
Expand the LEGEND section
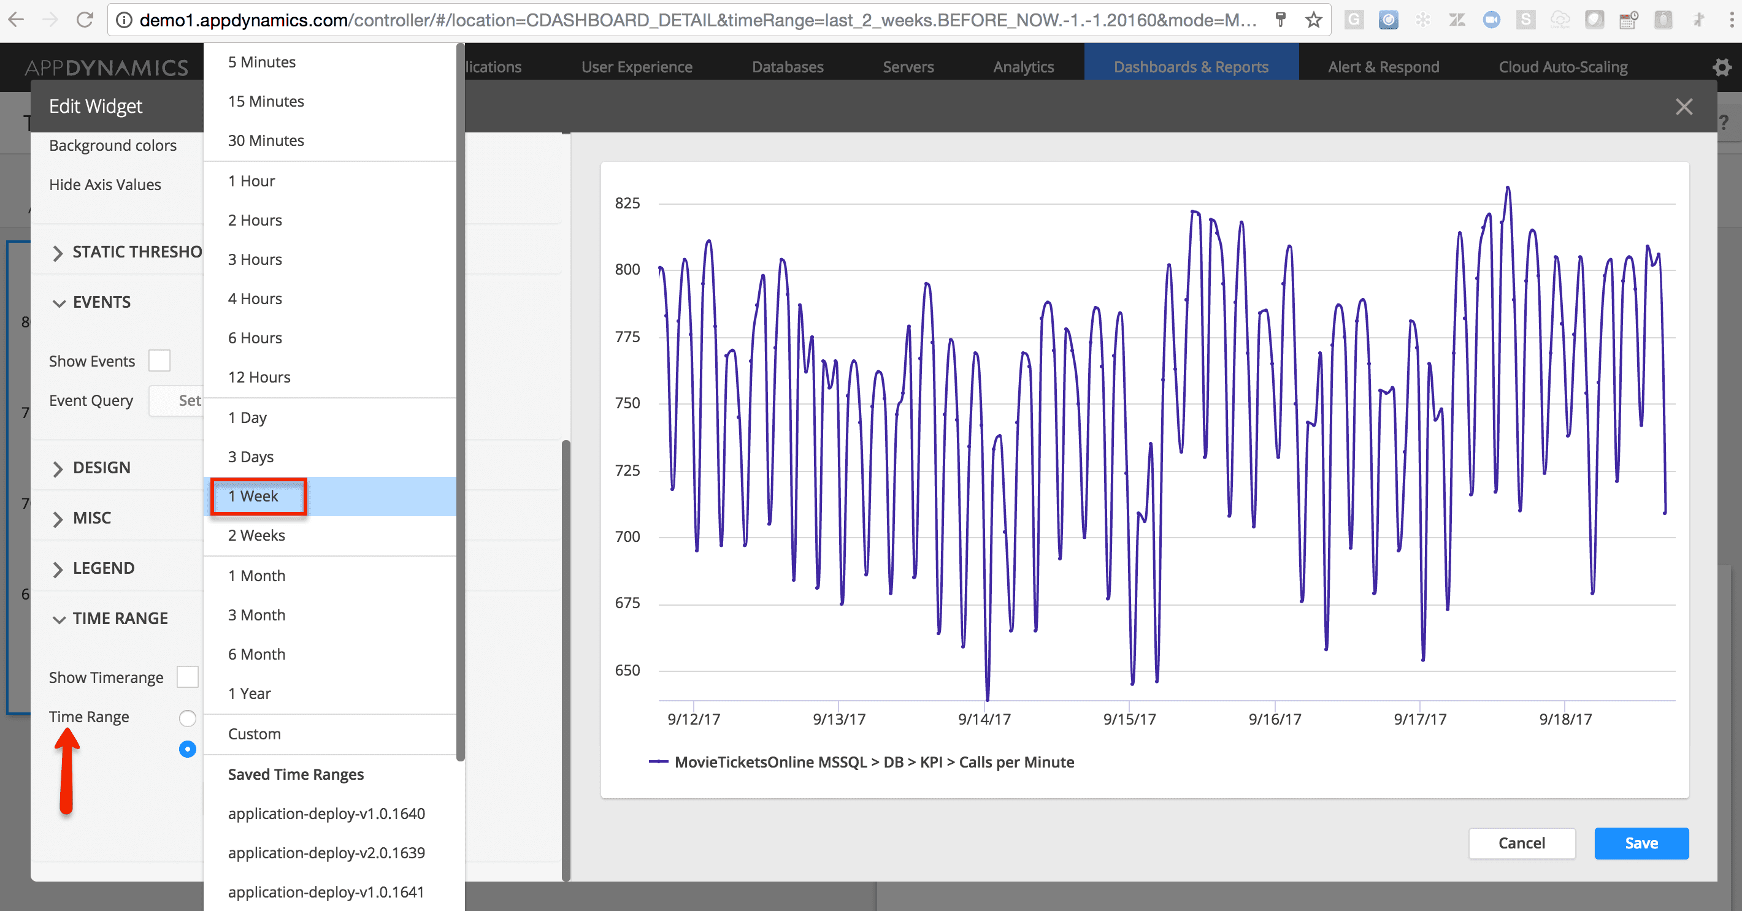[x=103, y=568]
